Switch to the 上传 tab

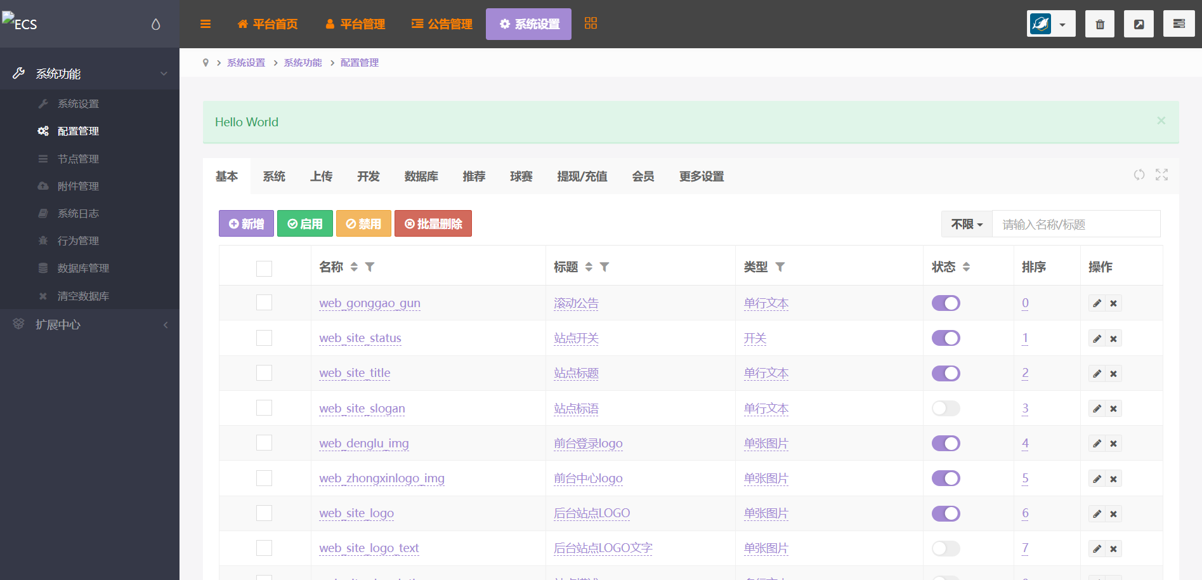tap(321, 176)
